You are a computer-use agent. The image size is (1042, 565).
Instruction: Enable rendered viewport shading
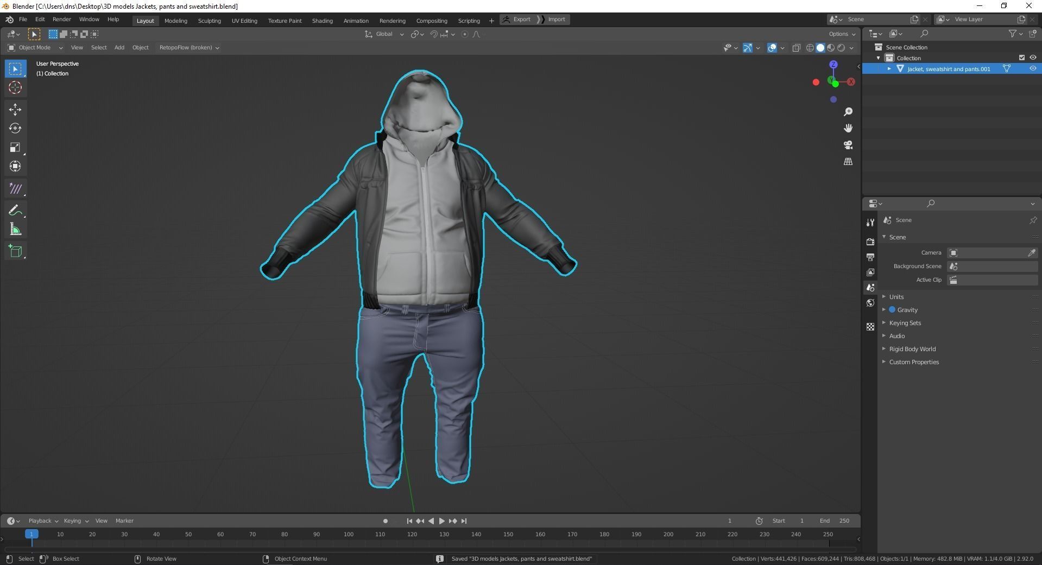(841, 48)
